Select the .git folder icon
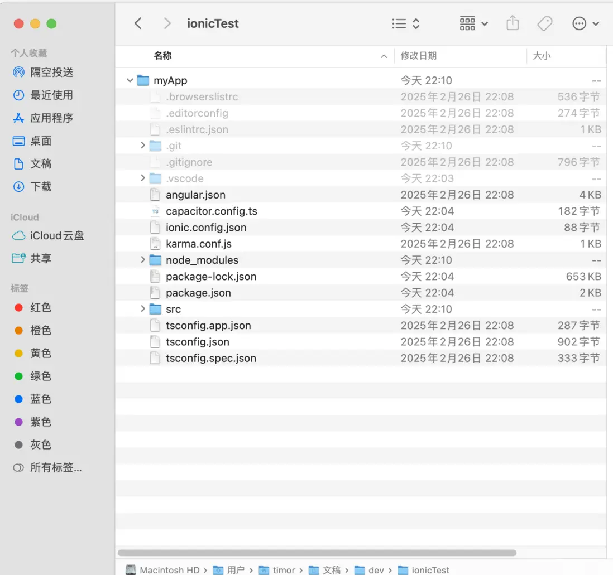This screenshot has width=613, height=575. (155, 146)
